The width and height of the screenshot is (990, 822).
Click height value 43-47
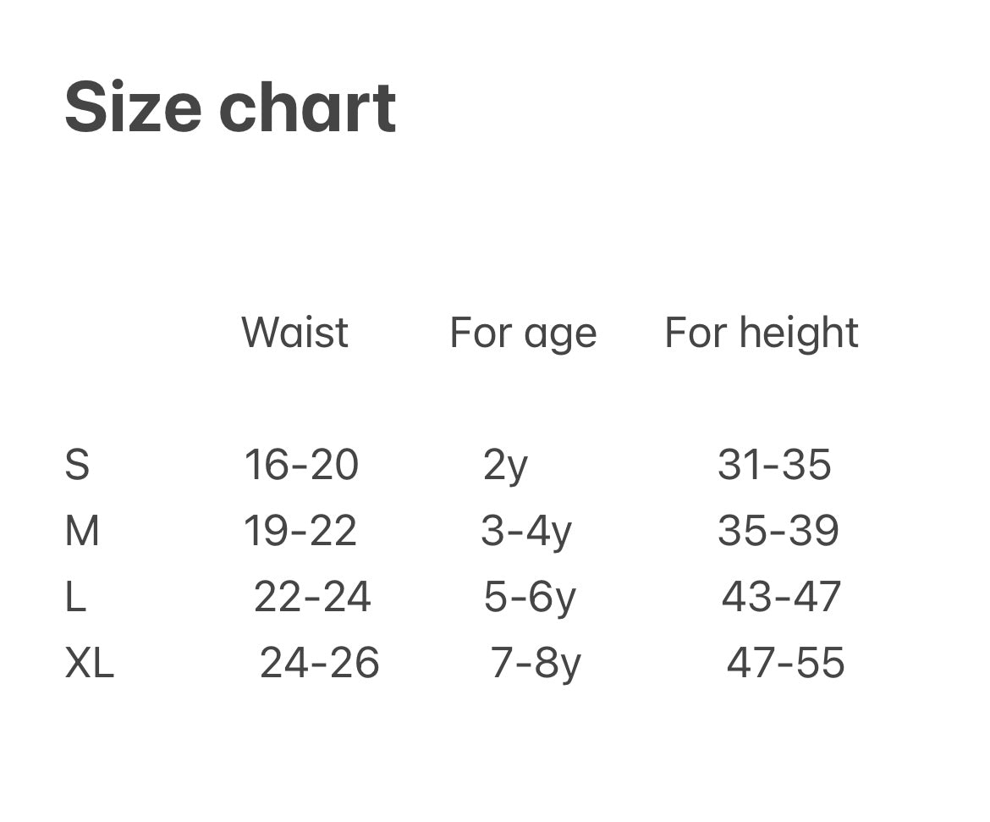(781, 598)
